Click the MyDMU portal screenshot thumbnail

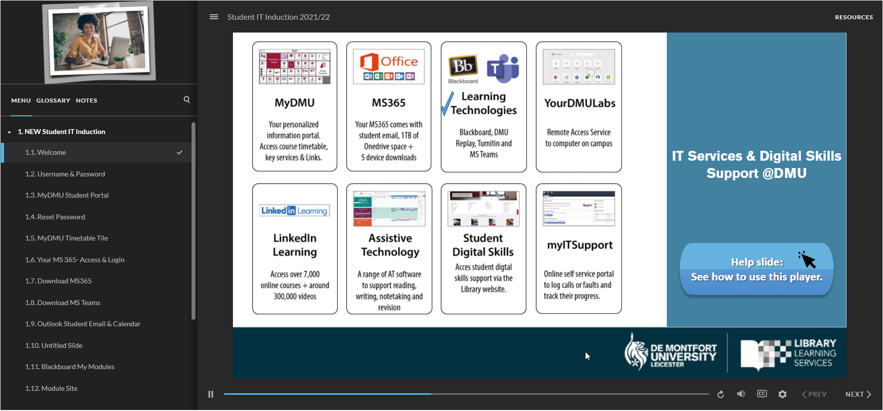click(294, 67)
